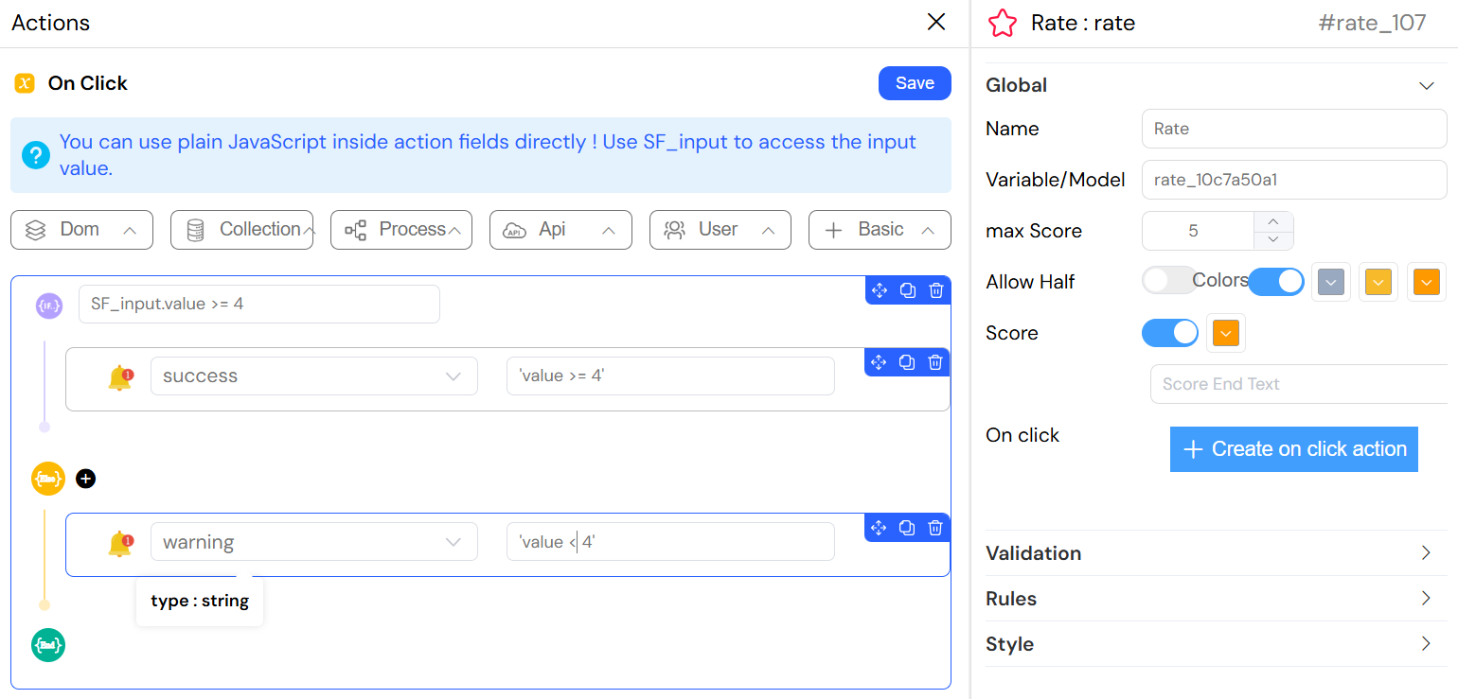1458x699 pixels.
Task: Open the User actions menu
Action: 720,229
